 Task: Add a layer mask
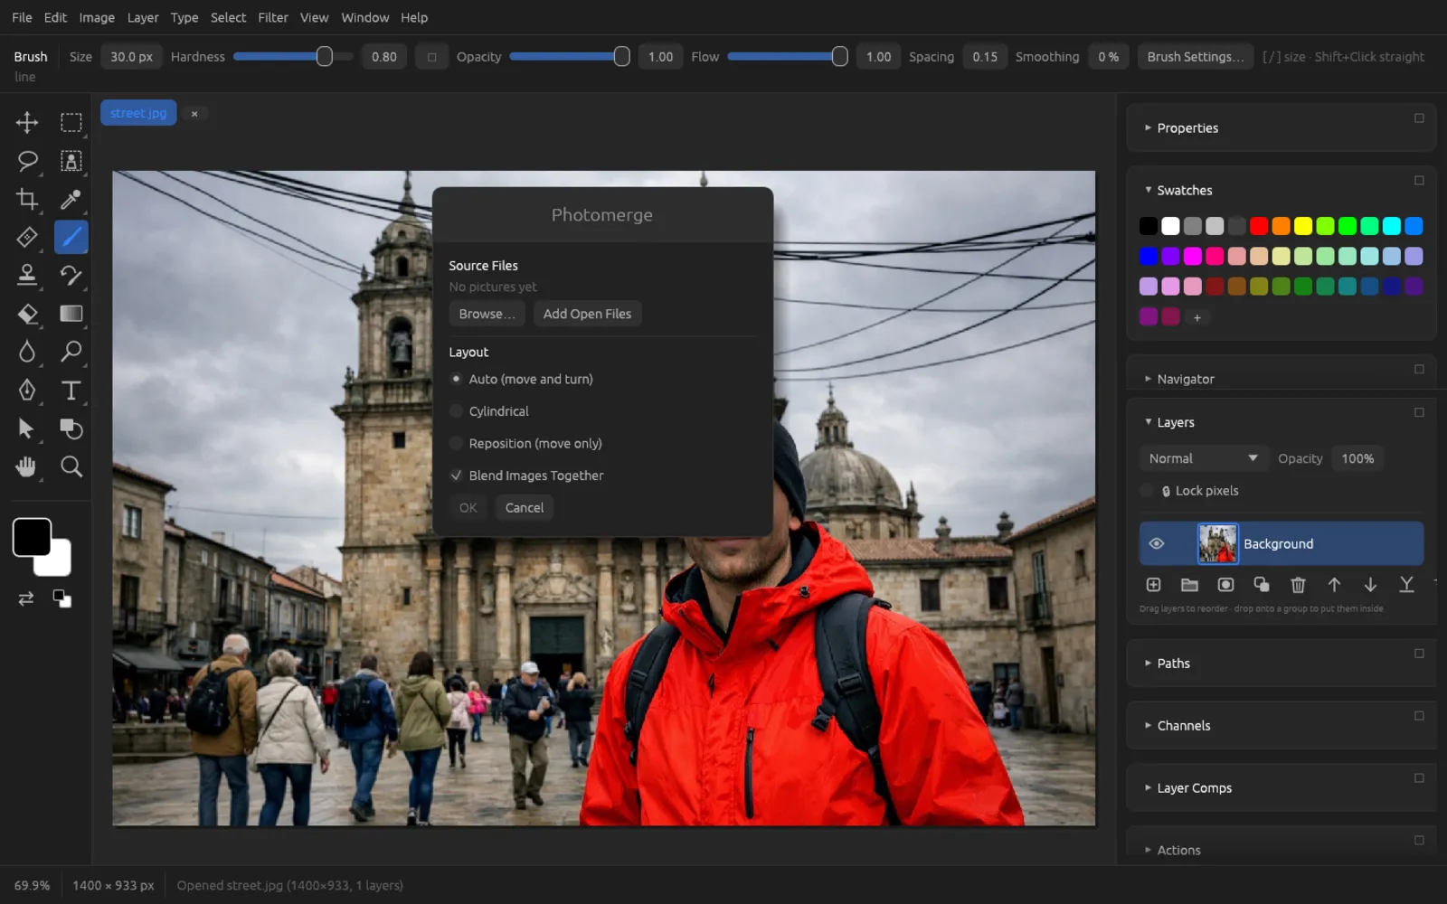coord(1225,585)
